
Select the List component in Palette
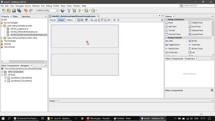click(192, 52)
